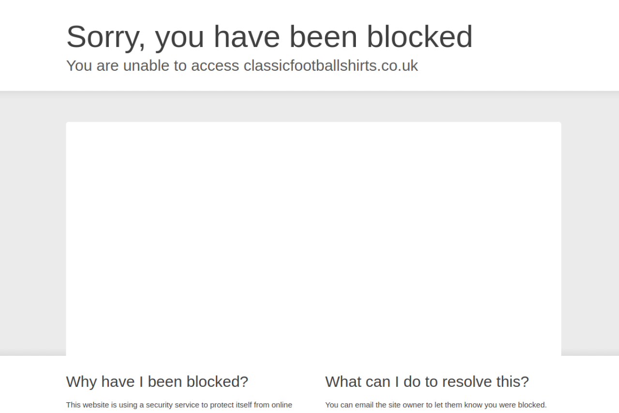The width and height of the screenshot is (619, 413).
Task: Click the "What can I do to resolve this?" heading
Action: pos(427,382)
